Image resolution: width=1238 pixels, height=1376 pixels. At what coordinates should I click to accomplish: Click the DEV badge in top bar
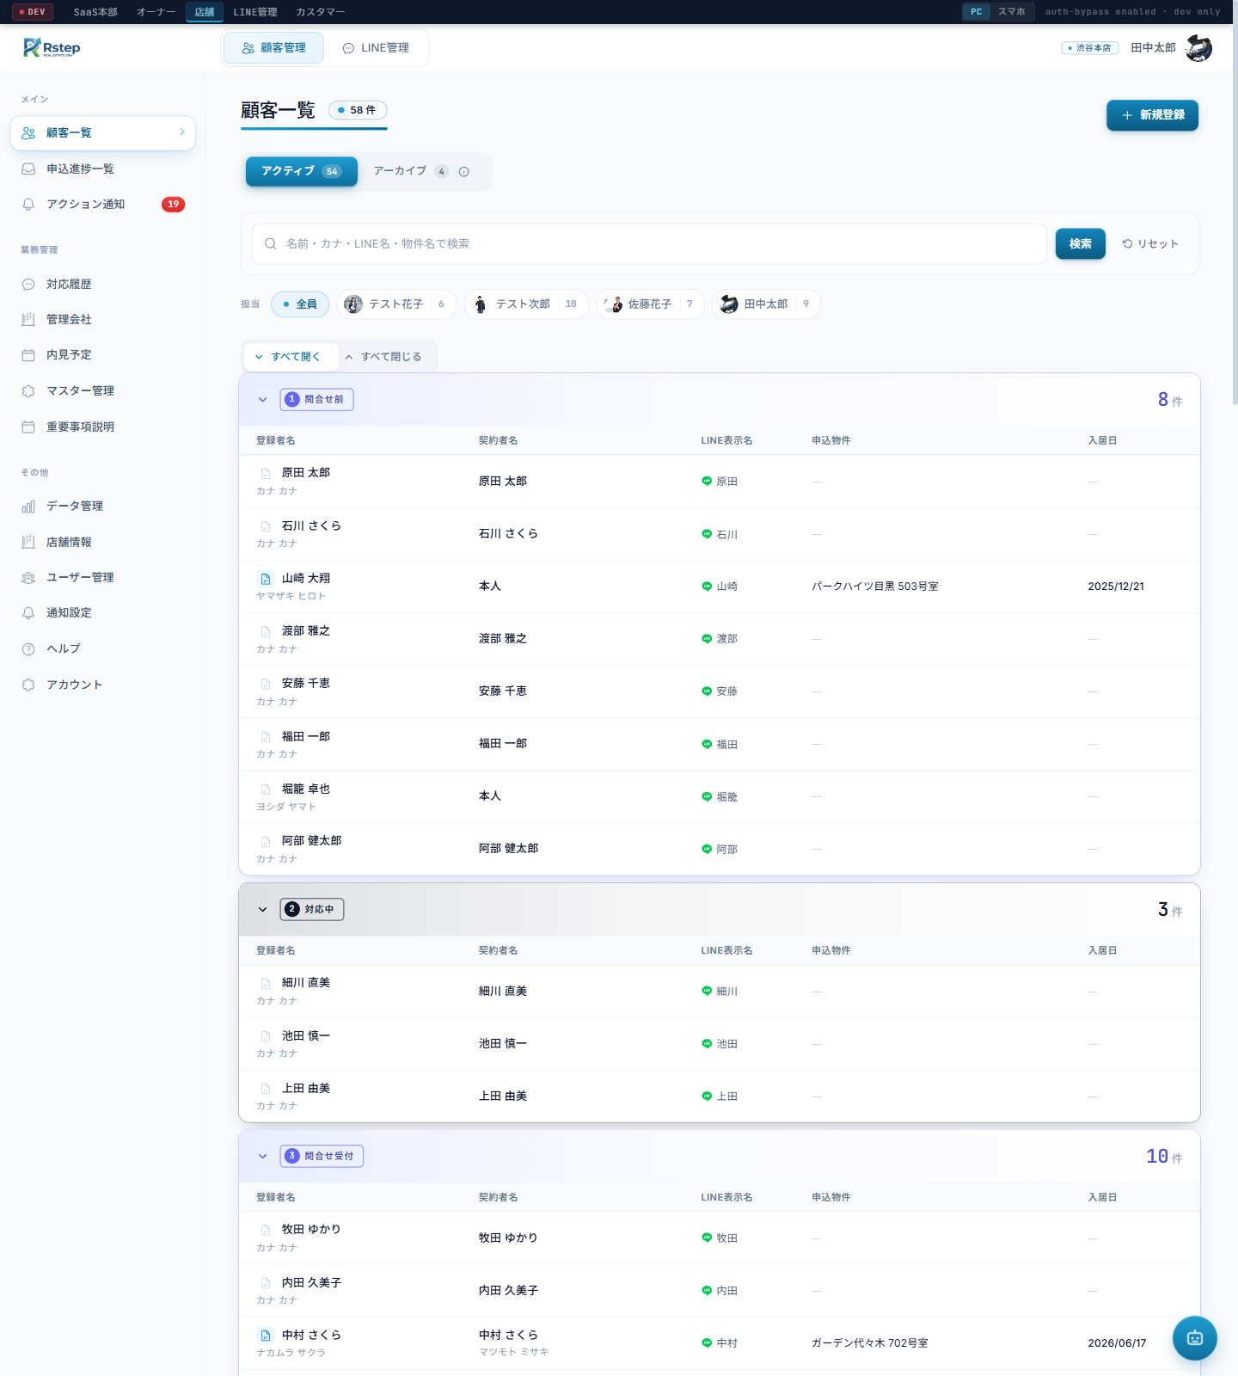(x=33, y=12)
